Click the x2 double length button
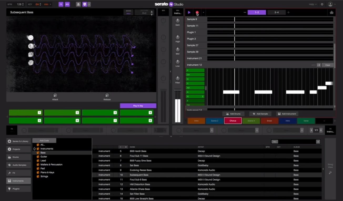 tap(319, 65)
